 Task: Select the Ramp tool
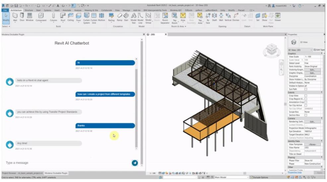pos(119,17)
